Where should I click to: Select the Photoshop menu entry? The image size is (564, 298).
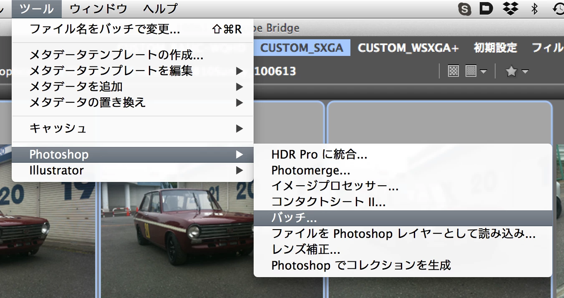[133, 154]
